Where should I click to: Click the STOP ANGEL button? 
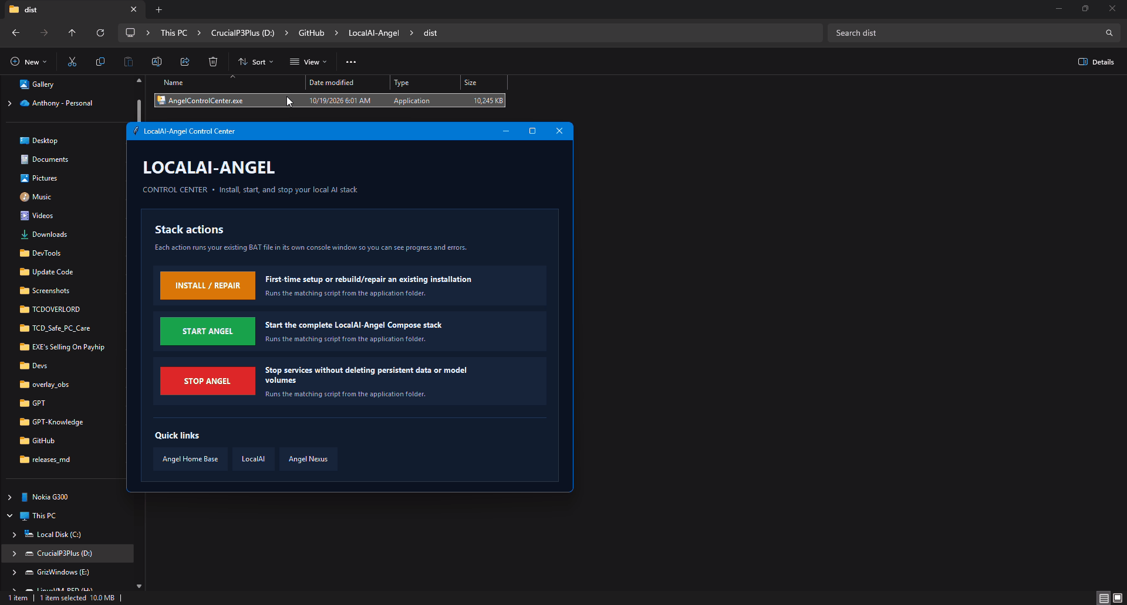208,381
